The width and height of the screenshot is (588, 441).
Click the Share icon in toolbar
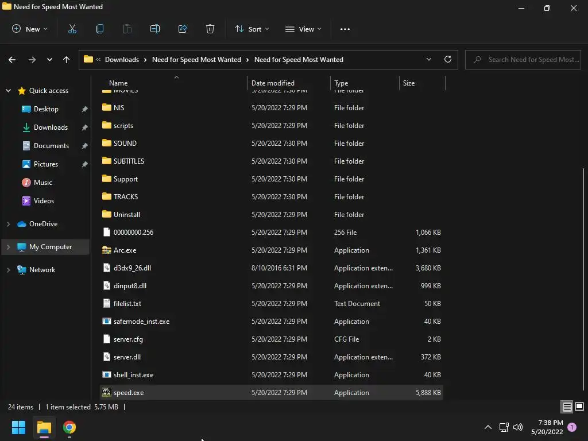coord(183,29)
